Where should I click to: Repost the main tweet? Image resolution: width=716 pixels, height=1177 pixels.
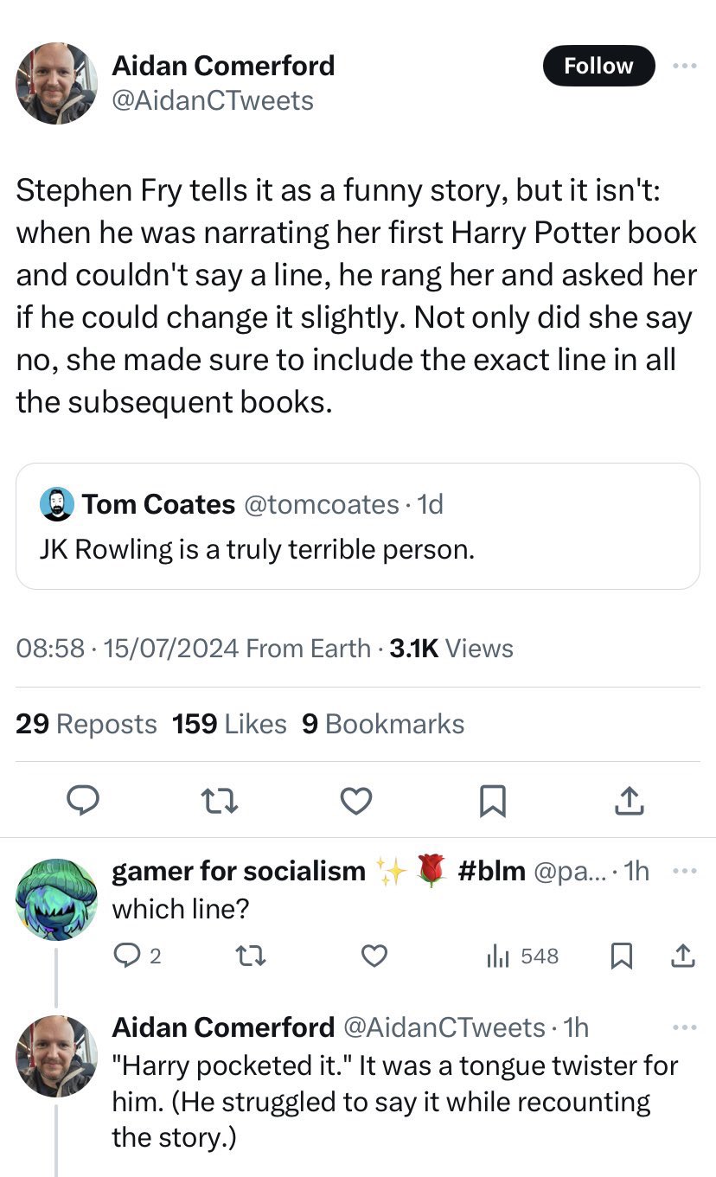click(x=220, y=802)
